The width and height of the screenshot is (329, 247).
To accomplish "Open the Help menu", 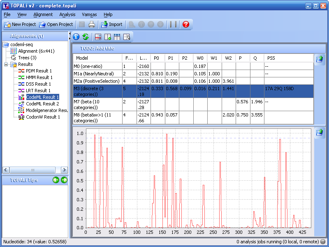I will [x=108, y=14].
